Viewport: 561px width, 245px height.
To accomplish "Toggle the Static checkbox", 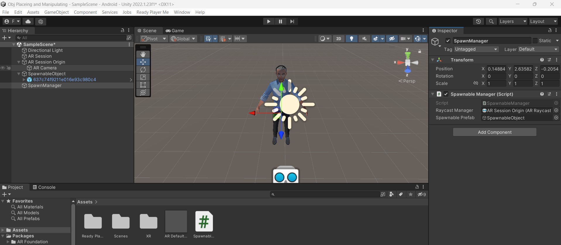I will [x=535, y=41].
